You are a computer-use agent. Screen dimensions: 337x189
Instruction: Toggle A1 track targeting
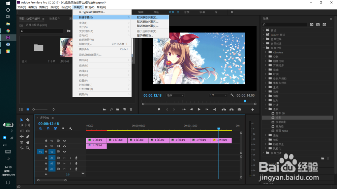click(x=52, y=158)
